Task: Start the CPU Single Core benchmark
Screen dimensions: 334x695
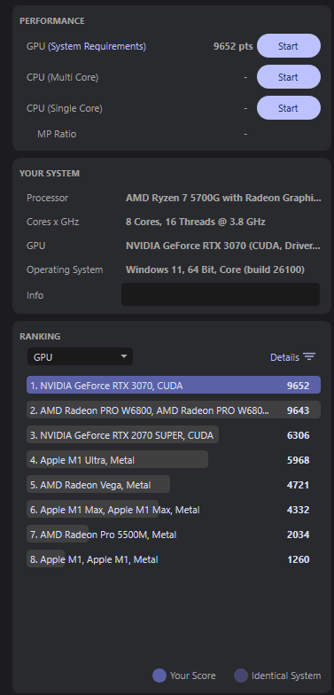Action: point(289,108)
